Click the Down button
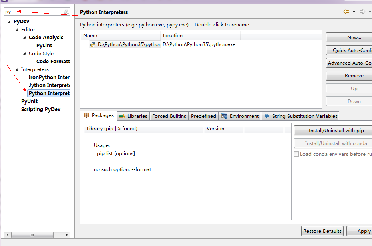The image size is (372, 246). tap(349, 101)
